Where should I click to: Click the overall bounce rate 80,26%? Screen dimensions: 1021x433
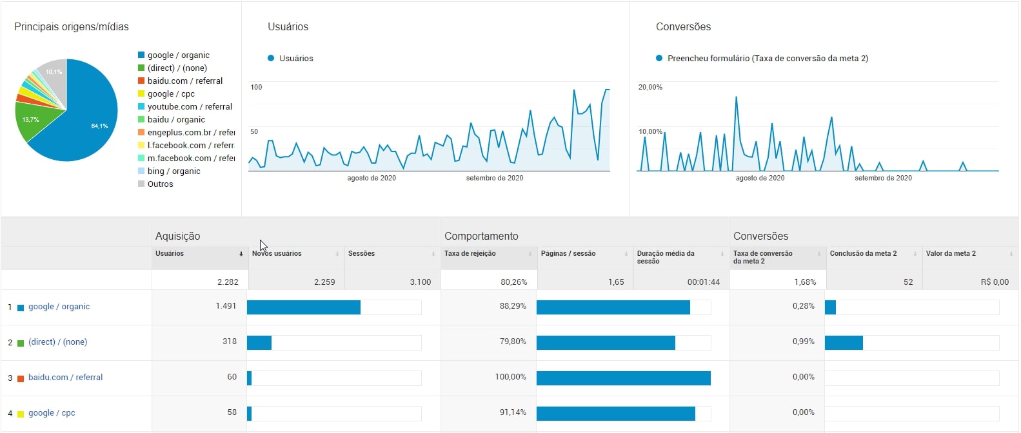pyautogui.click(x=514, y=282)
